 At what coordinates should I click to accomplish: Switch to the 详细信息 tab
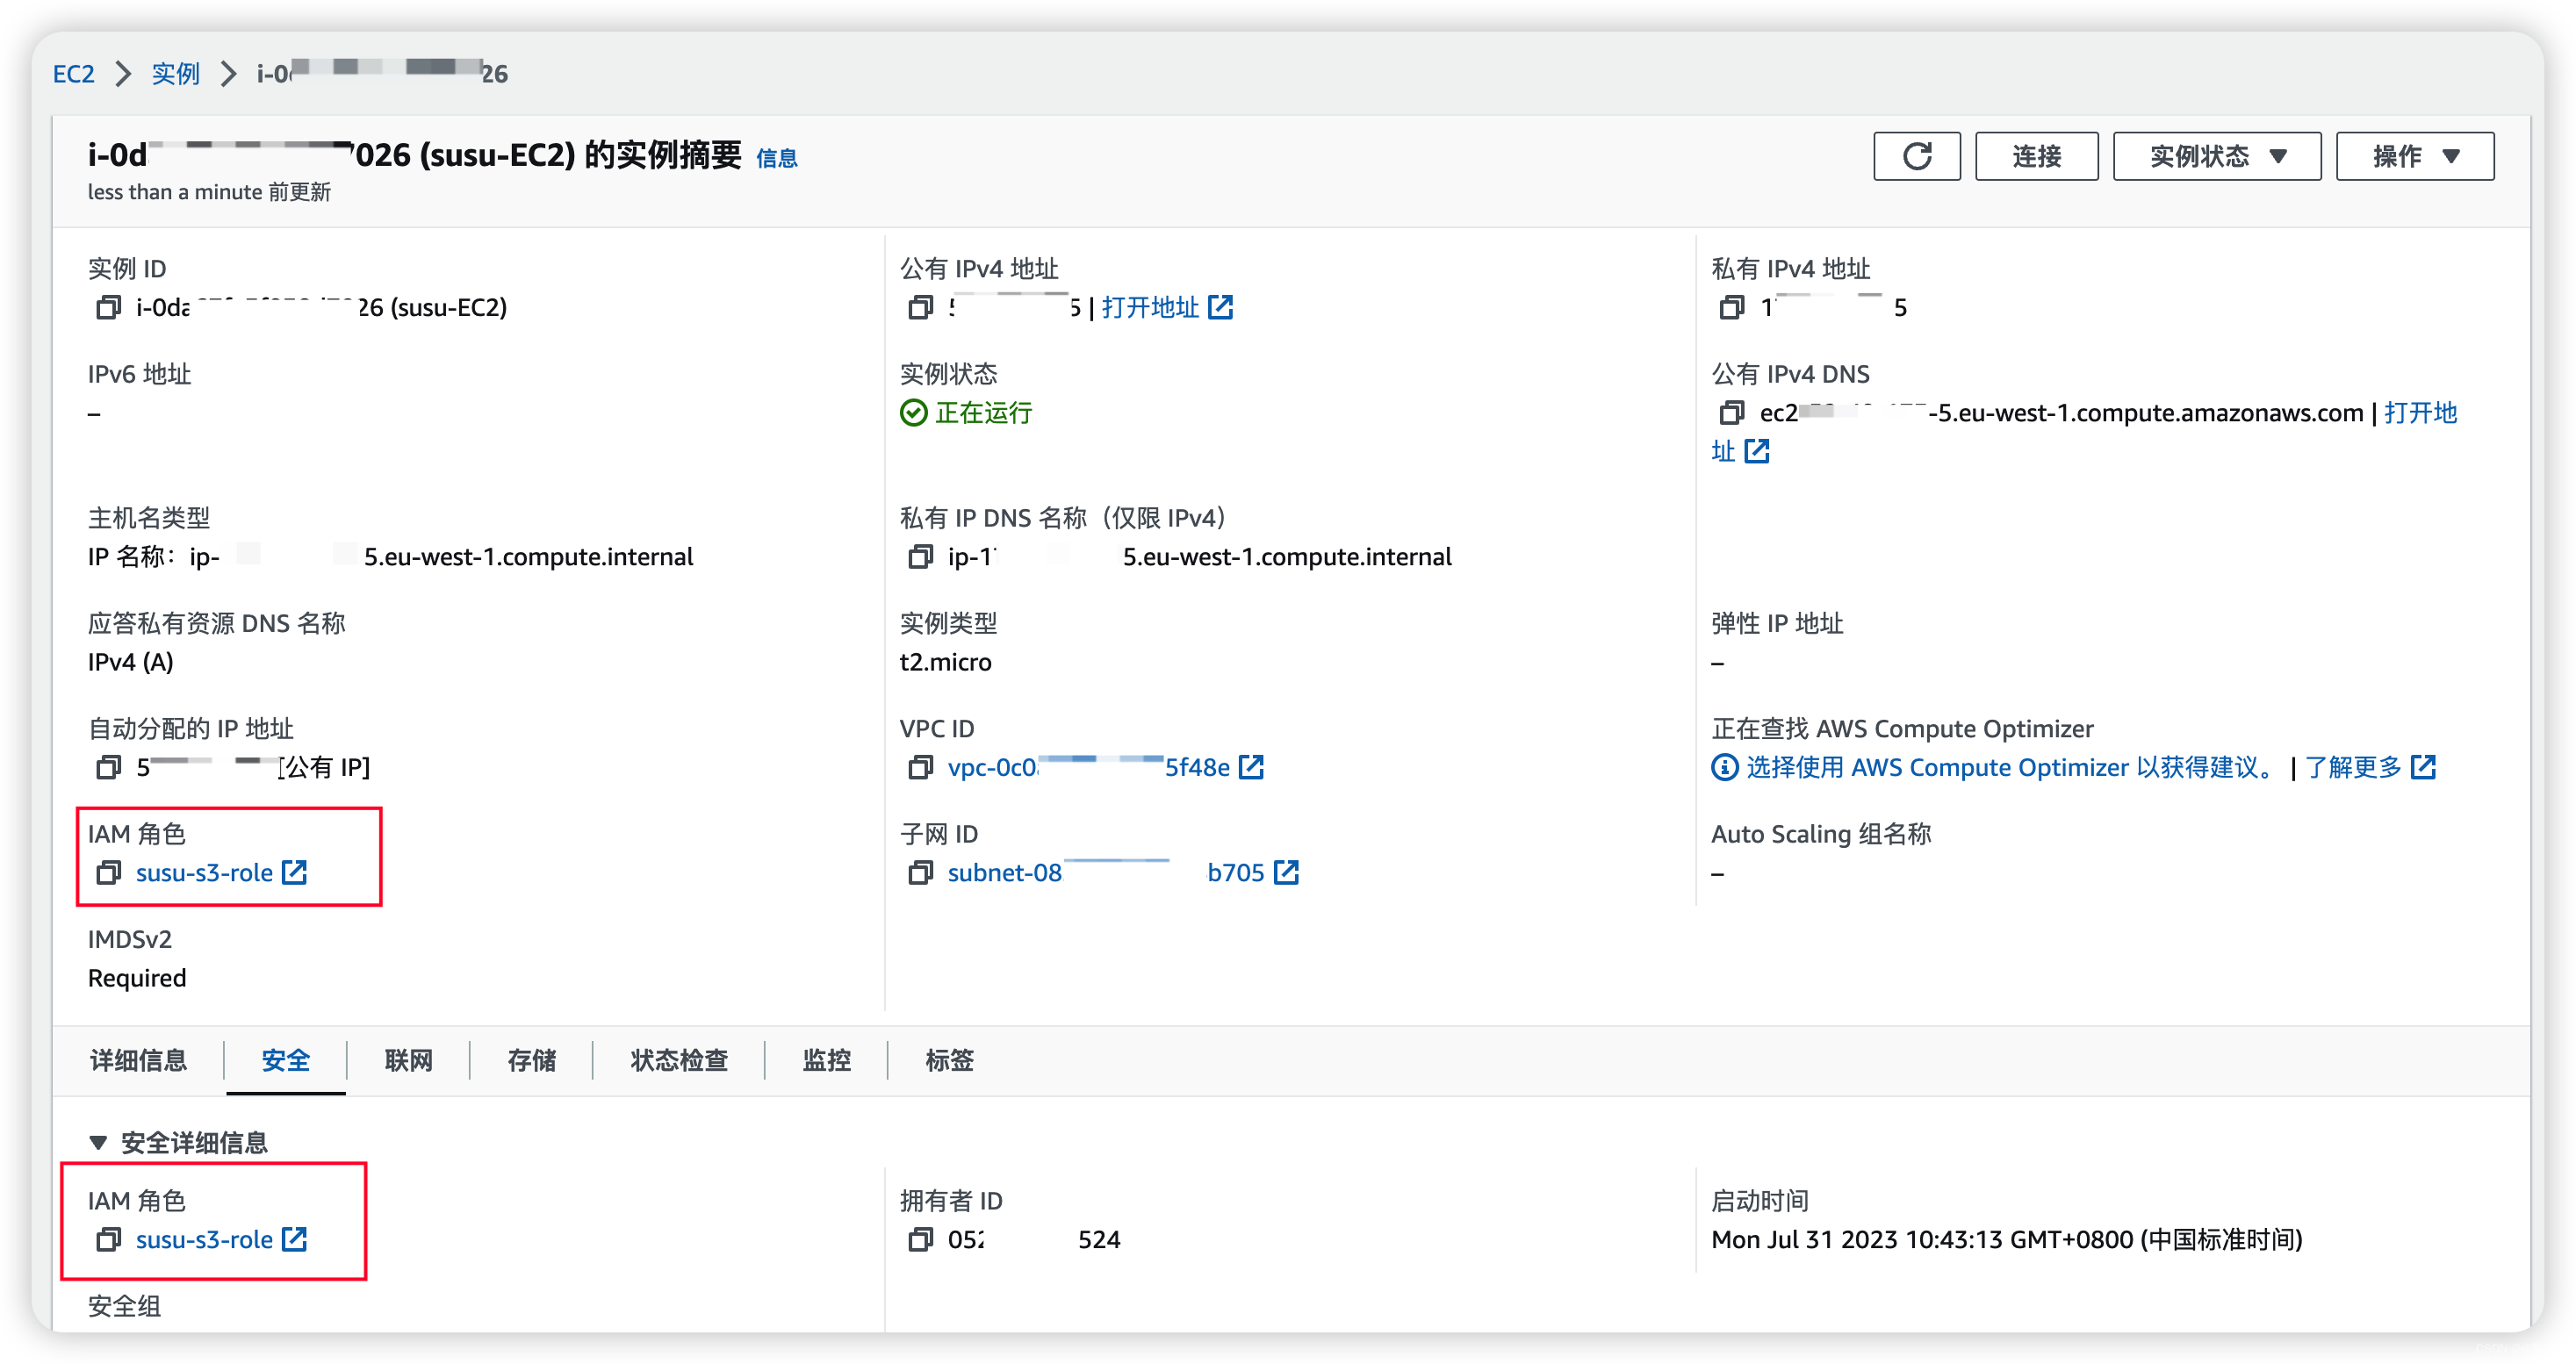[138, 1060]
